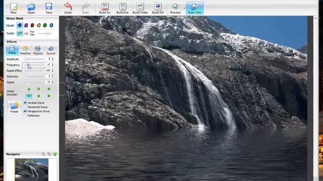Click the Ripple Effect slider
The width and height of the screenshot is (323, 181).
[x=34, y=71]
